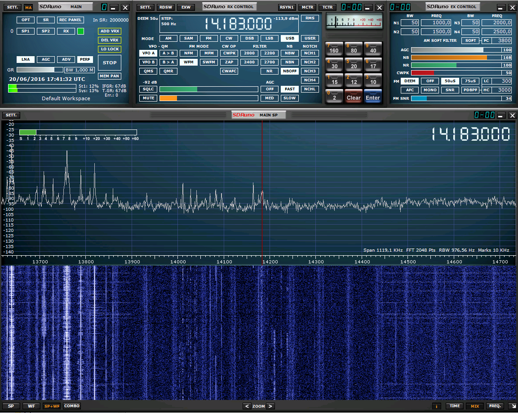Image resolution: width=518 pixels, height=413 pixels.
Task: Select the 12 meter band keypad button
Action: 354,80
